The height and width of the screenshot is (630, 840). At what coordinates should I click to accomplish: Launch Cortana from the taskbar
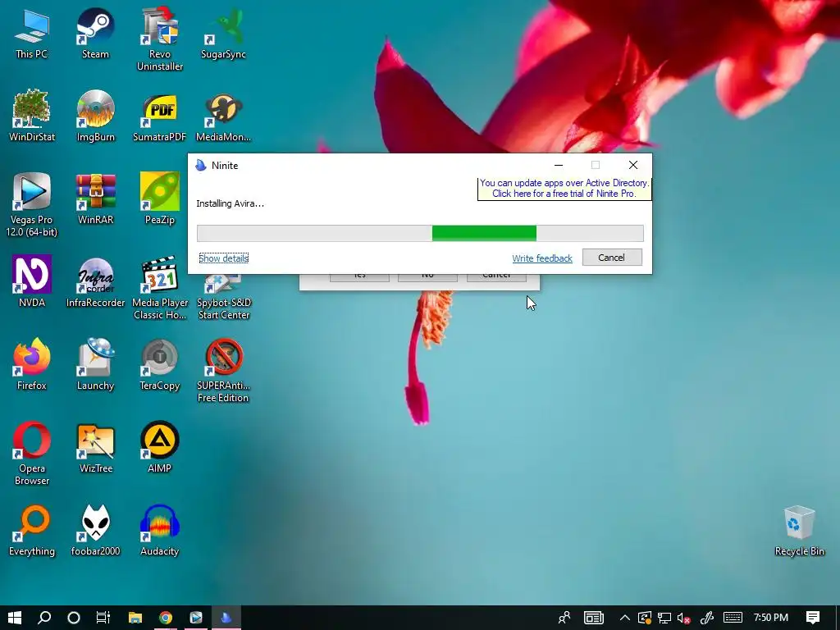point(74,618)
